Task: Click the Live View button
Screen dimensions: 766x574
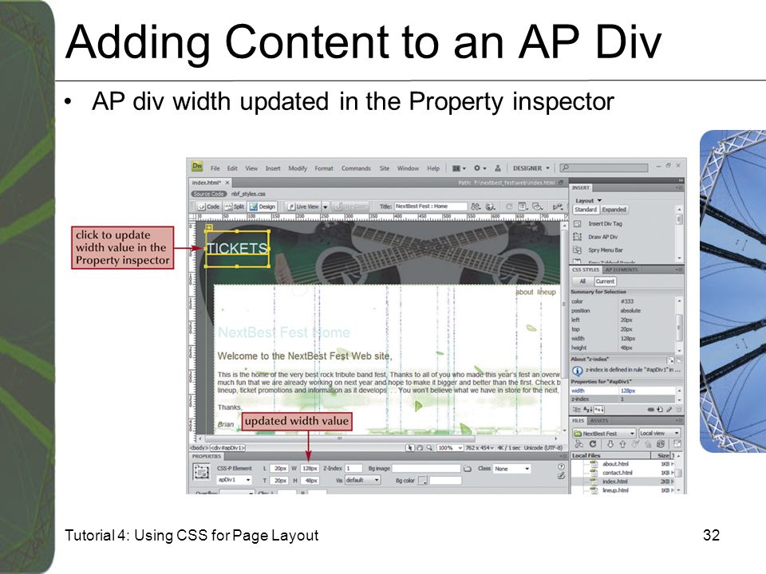Action: click(x=303, y=206)
